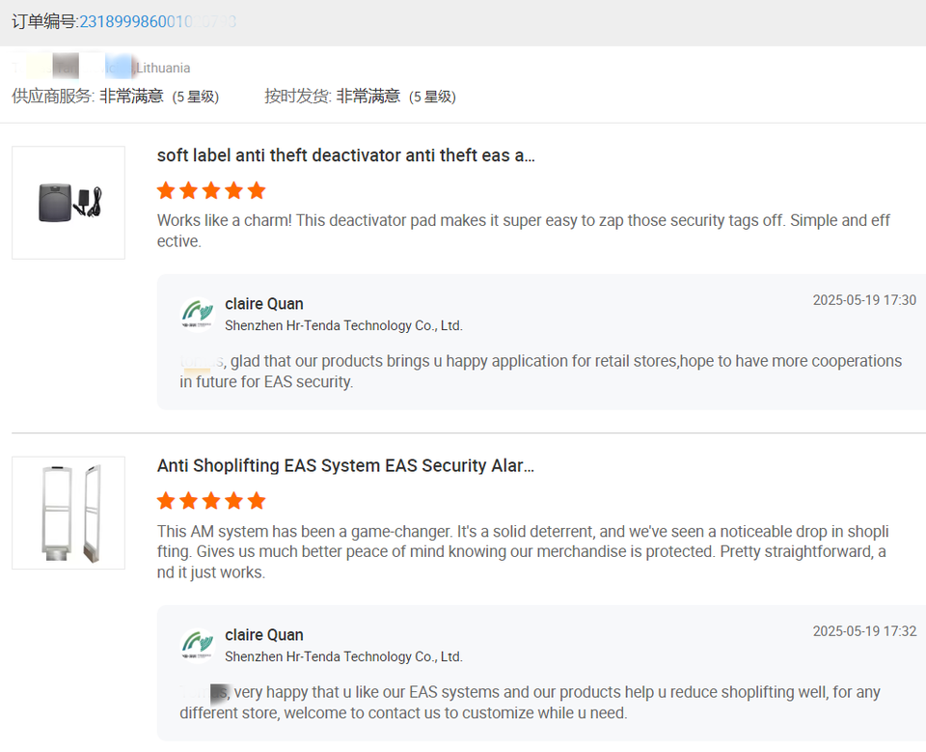Click the deactivator pad product thumbnail
The height and width of the screenshot is (752, 926).
tap(68, 203)
